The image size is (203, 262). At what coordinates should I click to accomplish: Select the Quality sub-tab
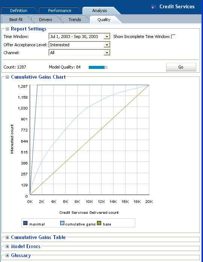coord(104,20)
